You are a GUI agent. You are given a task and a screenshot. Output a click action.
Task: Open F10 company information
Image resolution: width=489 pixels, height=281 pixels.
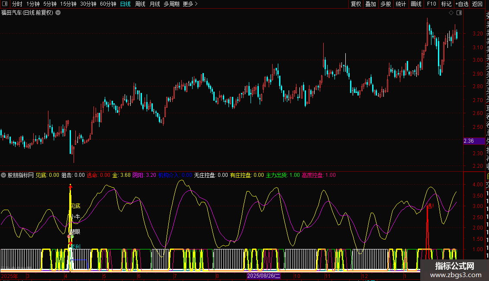[431, 4]
